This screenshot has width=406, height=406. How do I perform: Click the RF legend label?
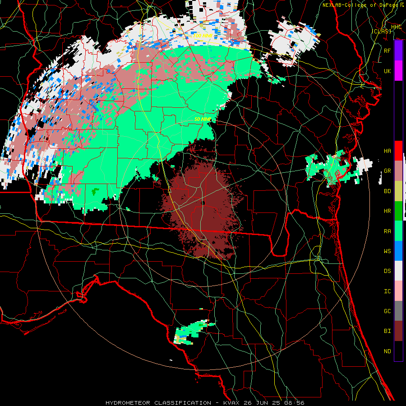[387, 51]
